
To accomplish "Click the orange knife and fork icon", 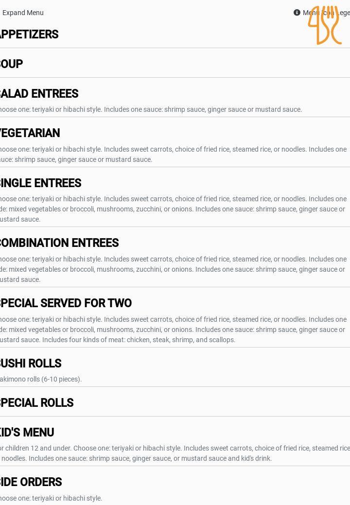I will point(324,25).
